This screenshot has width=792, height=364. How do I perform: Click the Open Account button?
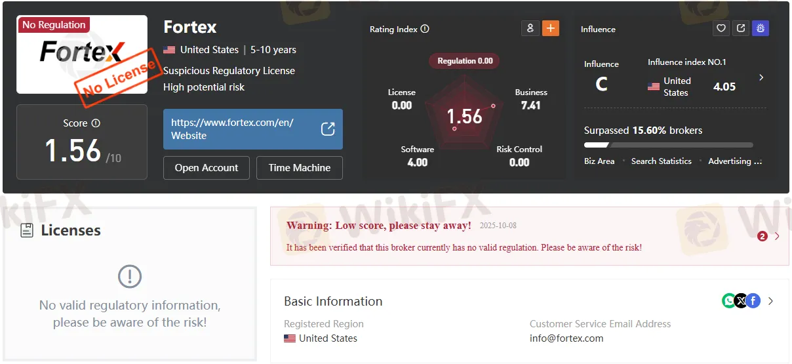click(206, 168)
